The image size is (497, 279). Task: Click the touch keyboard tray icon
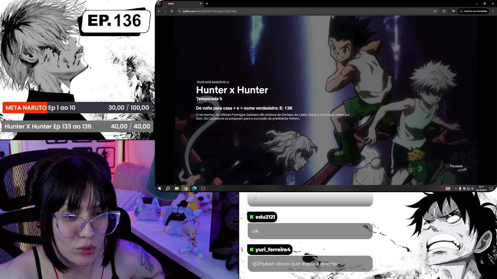(448, 189)
